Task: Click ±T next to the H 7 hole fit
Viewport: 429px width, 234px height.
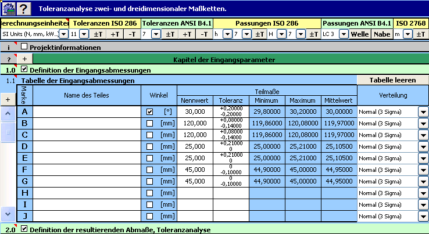Action: click(x=313, y=34)
